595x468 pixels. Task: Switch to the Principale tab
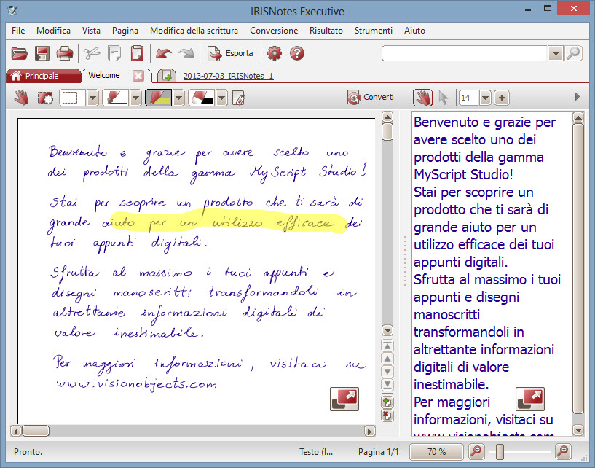(x=44, y=76)
